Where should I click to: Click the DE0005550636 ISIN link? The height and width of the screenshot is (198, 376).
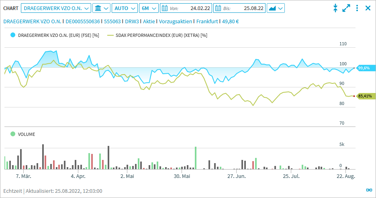(x=83, y=21)
